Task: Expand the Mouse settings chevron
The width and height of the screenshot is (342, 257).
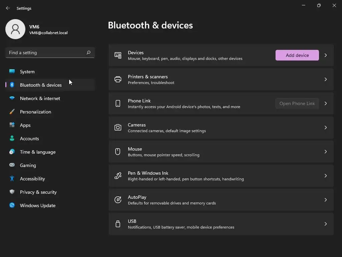Action: (326, 152)
